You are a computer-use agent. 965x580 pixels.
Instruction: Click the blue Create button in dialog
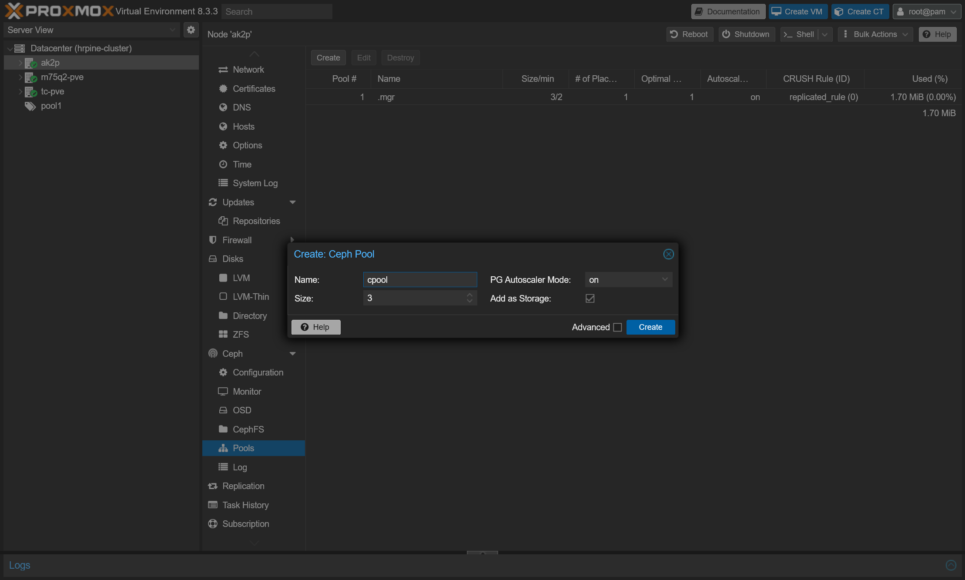tap(650, 327)
